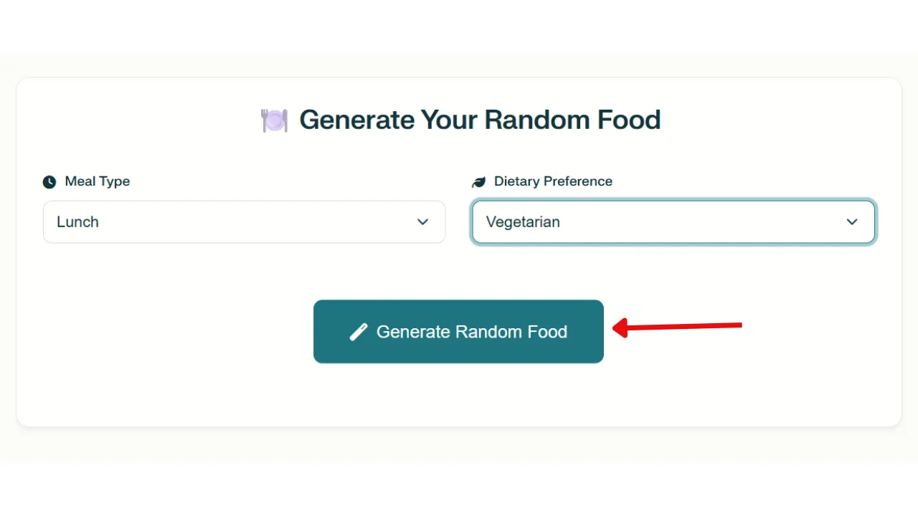Screen dimensions: 918x516
Task: Click the Meal Type field label
Action: click(x=97, y=181)
